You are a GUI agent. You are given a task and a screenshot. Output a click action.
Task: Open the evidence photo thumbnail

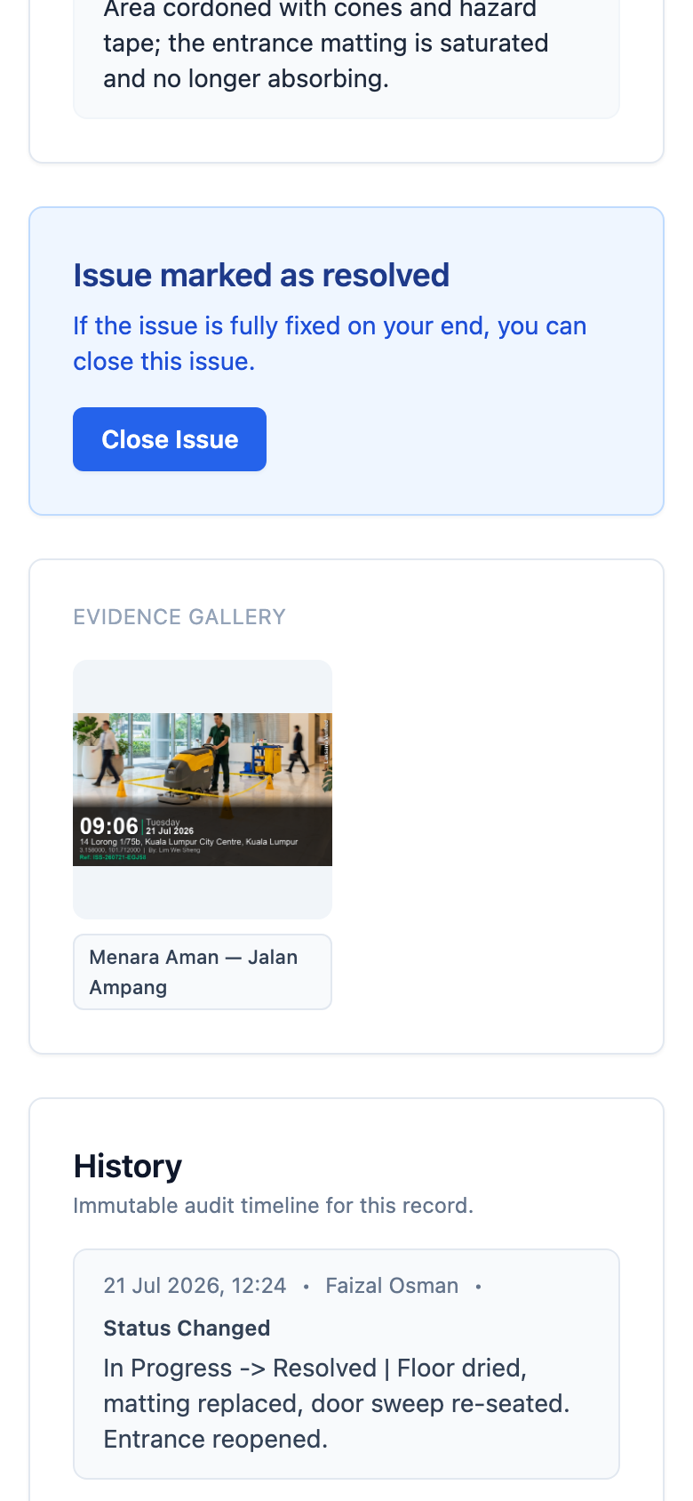[x=203, y=790]
